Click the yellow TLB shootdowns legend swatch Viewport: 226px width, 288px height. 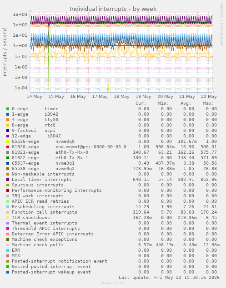[x=8, y=218]
